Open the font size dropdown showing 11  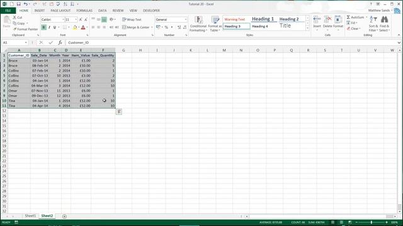76,19
